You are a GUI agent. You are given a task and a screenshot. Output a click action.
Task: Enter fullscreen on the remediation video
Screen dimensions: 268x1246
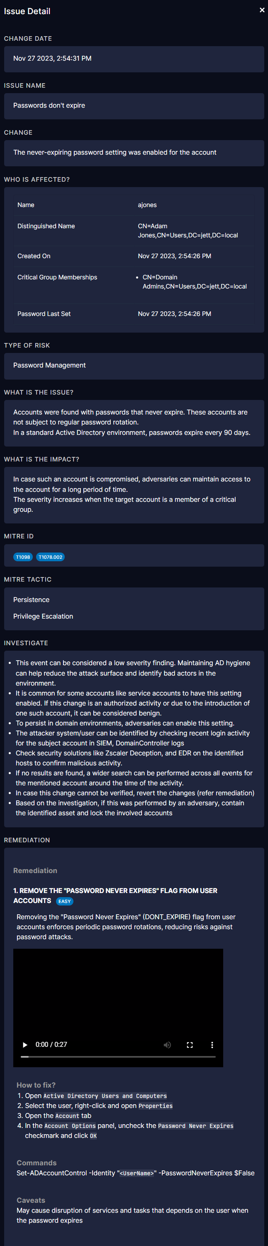coord(190,1045)
